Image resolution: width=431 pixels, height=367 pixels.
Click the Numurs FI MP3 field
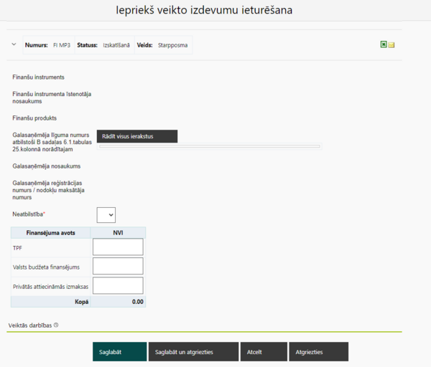[48, 45]
